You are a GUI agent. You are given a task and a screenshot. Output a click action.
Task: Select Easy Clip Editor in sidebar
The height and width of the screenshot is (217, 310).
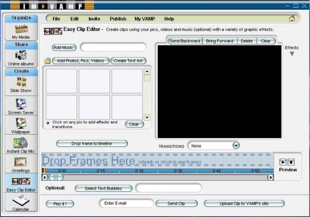tap(21, 184)
